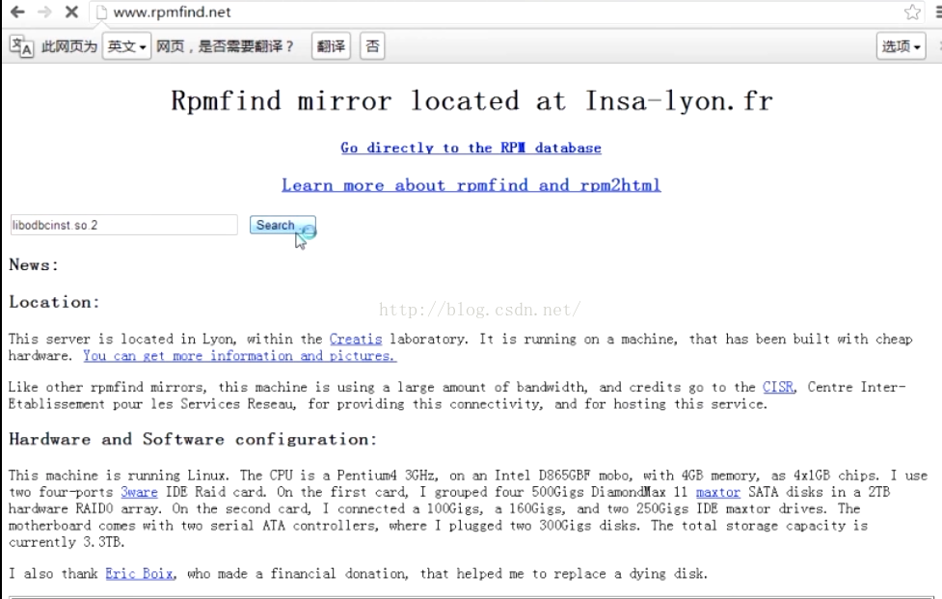Click the page icon in the address bar
942x599 pixels.
pyautogui.click(x=101, y=12)
